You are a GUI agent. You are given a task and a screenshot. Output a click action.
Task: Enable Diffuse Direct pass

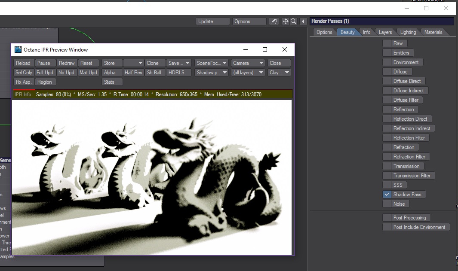387,81
